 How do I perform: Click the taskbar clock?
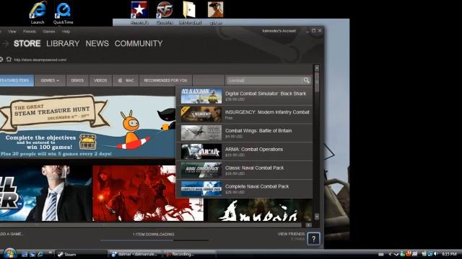[449, 254]
